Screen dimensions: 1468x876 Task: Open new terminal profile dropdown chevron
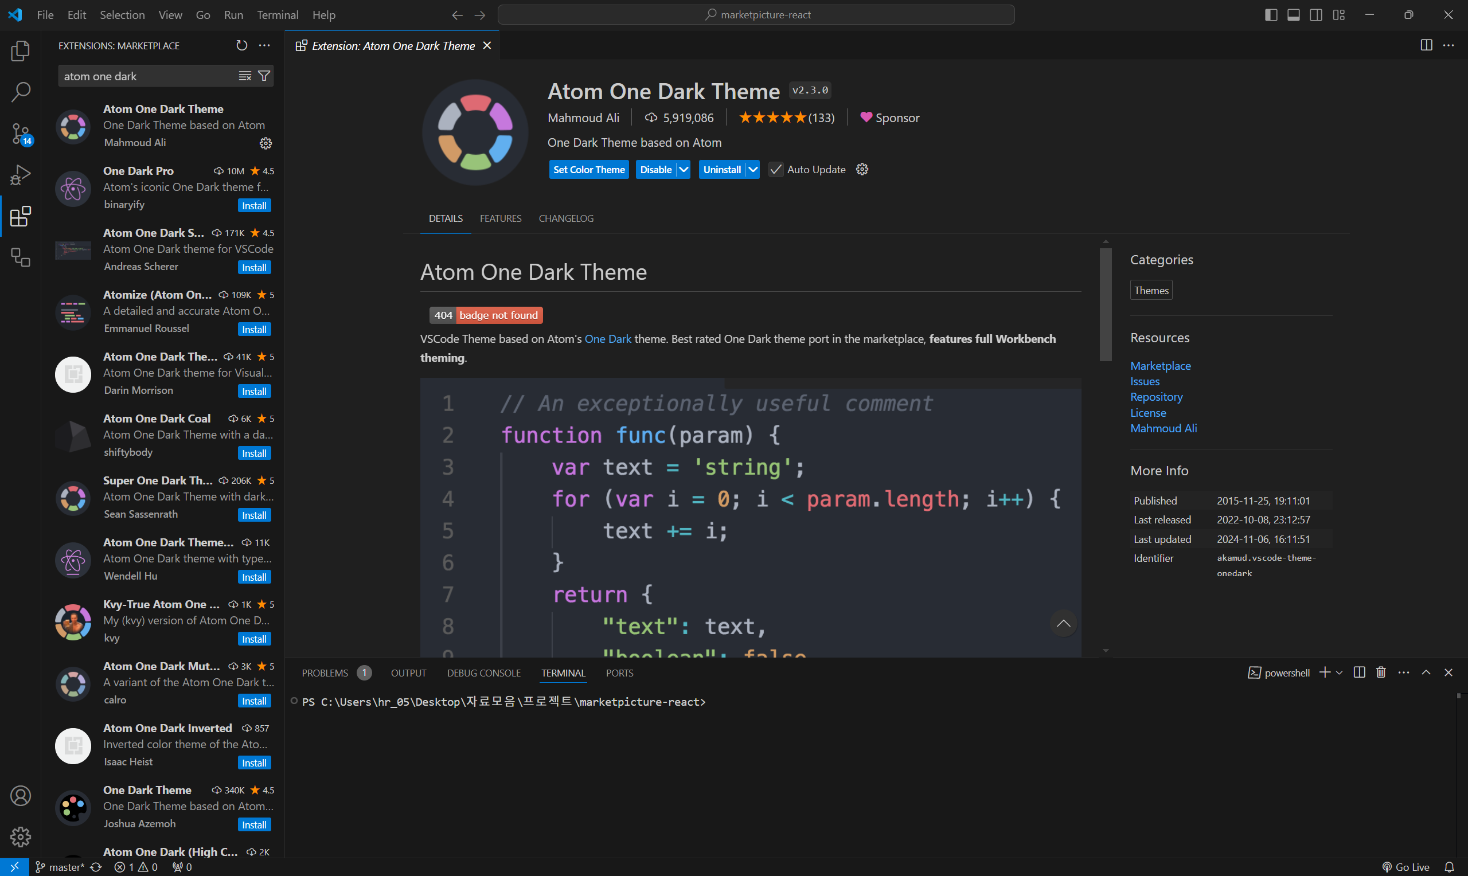coord(1339,672)
